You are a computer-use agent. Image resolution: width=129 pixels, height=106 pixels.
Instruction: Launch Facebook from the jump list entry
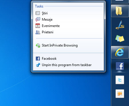[x=68, y=59]
